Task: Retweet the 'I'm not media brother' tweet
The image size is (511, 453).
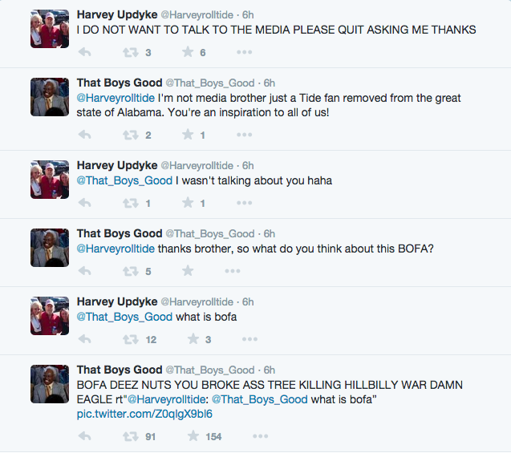Action: [x=131, y=135]
